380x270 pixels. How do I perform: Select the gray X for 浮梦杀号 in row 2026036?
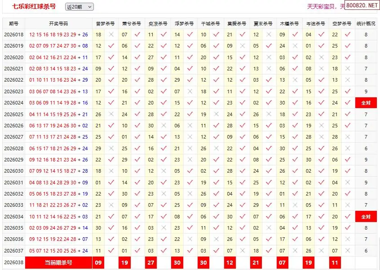tap(190, 240)
